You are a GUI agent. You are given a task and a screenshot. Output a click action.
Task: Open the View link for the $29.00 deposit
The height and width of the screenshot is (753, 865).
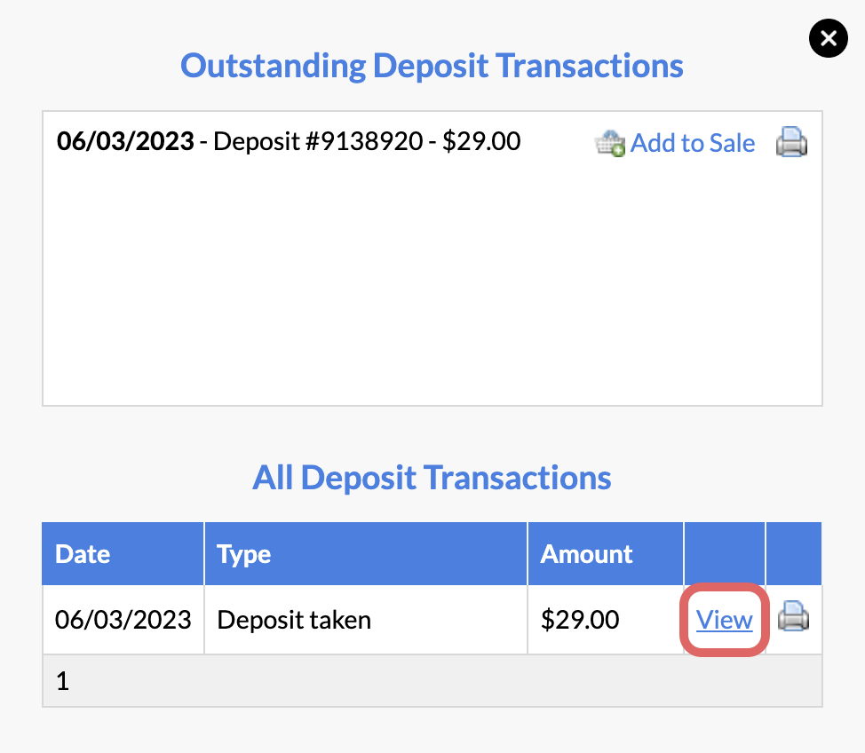tap(724, 620)
